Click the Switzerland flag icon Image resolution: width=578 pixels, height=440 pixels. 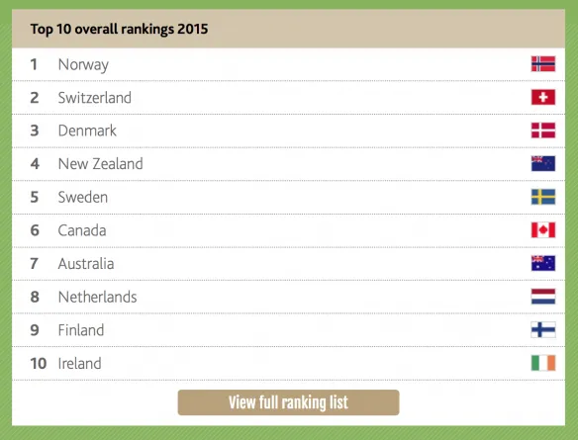pyautogui.click(x=543, y=97)
